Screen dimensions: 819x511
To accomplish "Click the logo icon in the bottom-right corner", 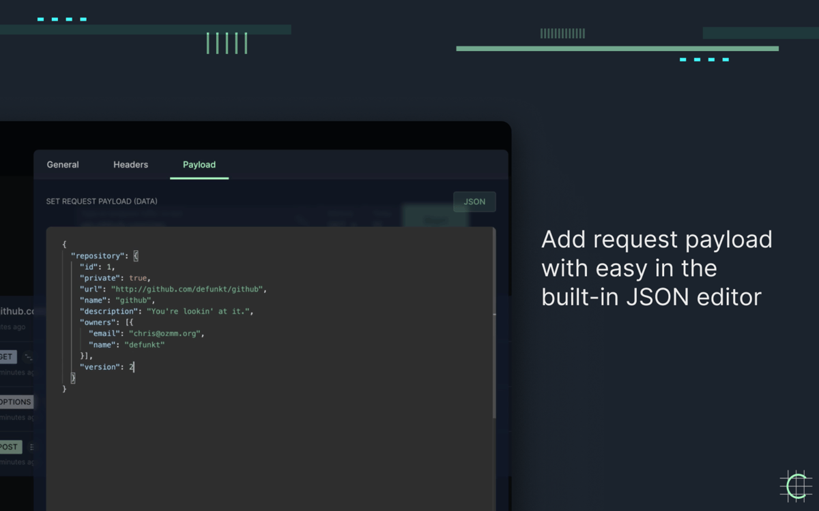I will point(795,486).
